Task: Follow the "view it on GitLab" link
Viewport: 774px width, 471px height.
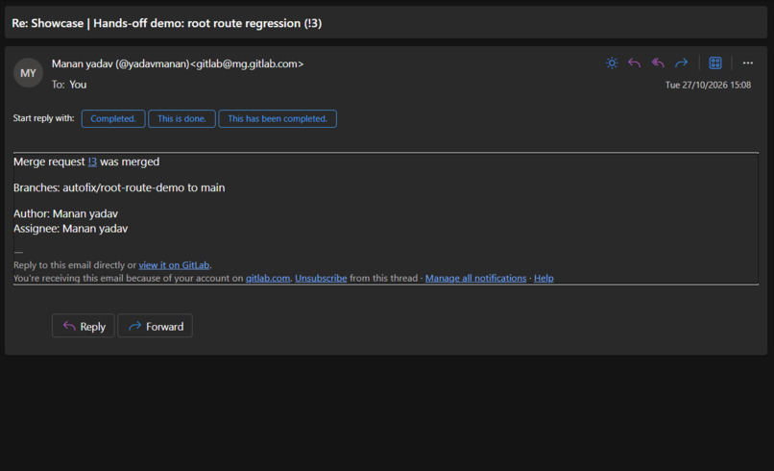Action: click(174, 265)
